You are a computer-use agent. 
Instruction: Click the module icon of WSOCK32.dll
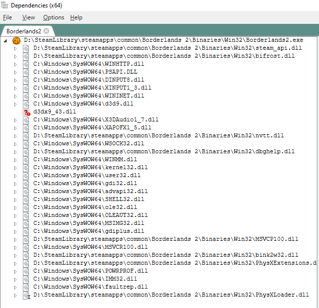pos(26,144)
